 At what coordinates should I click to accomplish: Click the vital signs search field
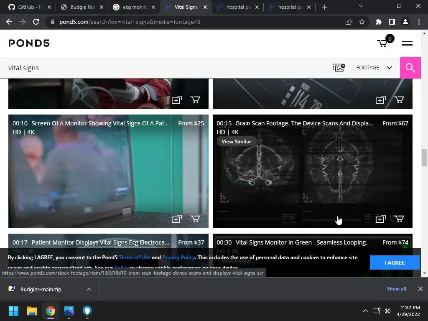[x=164, y=68]
